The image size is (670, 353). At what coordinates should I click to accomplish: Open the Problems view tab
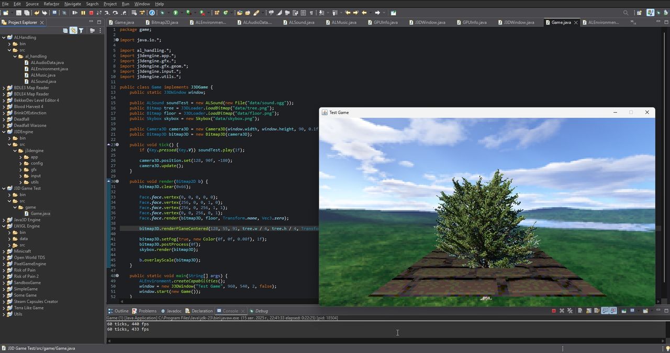pyautogui.click(x=147, y=311)
